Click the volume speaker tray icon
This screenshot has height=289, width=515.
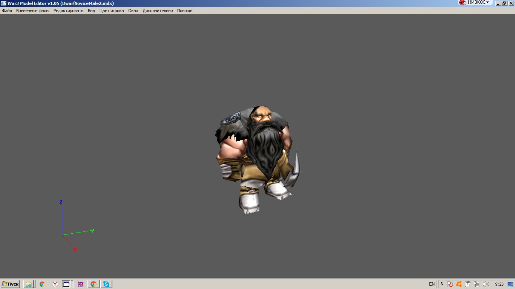click(486, 284)
